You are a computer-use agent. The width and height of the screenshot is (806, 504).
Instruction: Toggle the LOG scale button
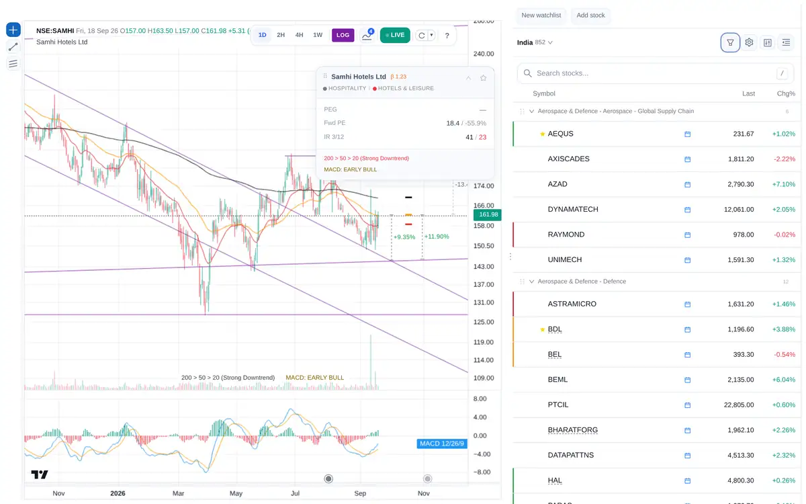click(x=343, y=35)
